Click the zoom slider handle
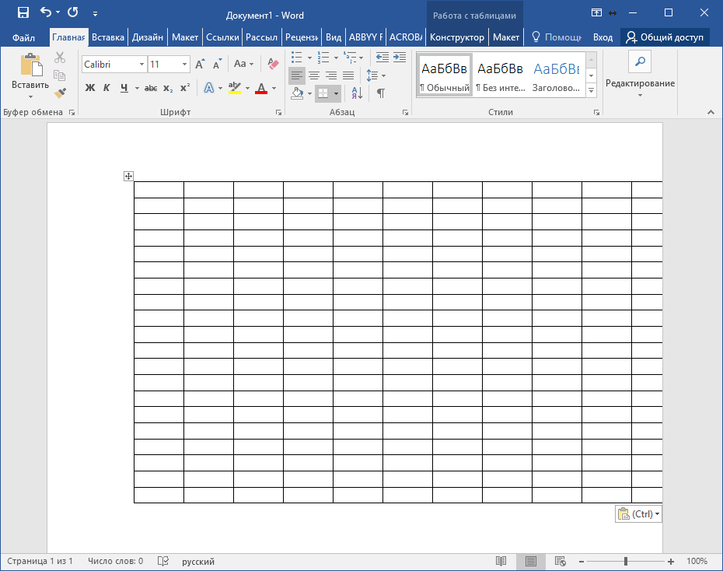This screenshot has width=723, height=571. click(x=626, y=561)
